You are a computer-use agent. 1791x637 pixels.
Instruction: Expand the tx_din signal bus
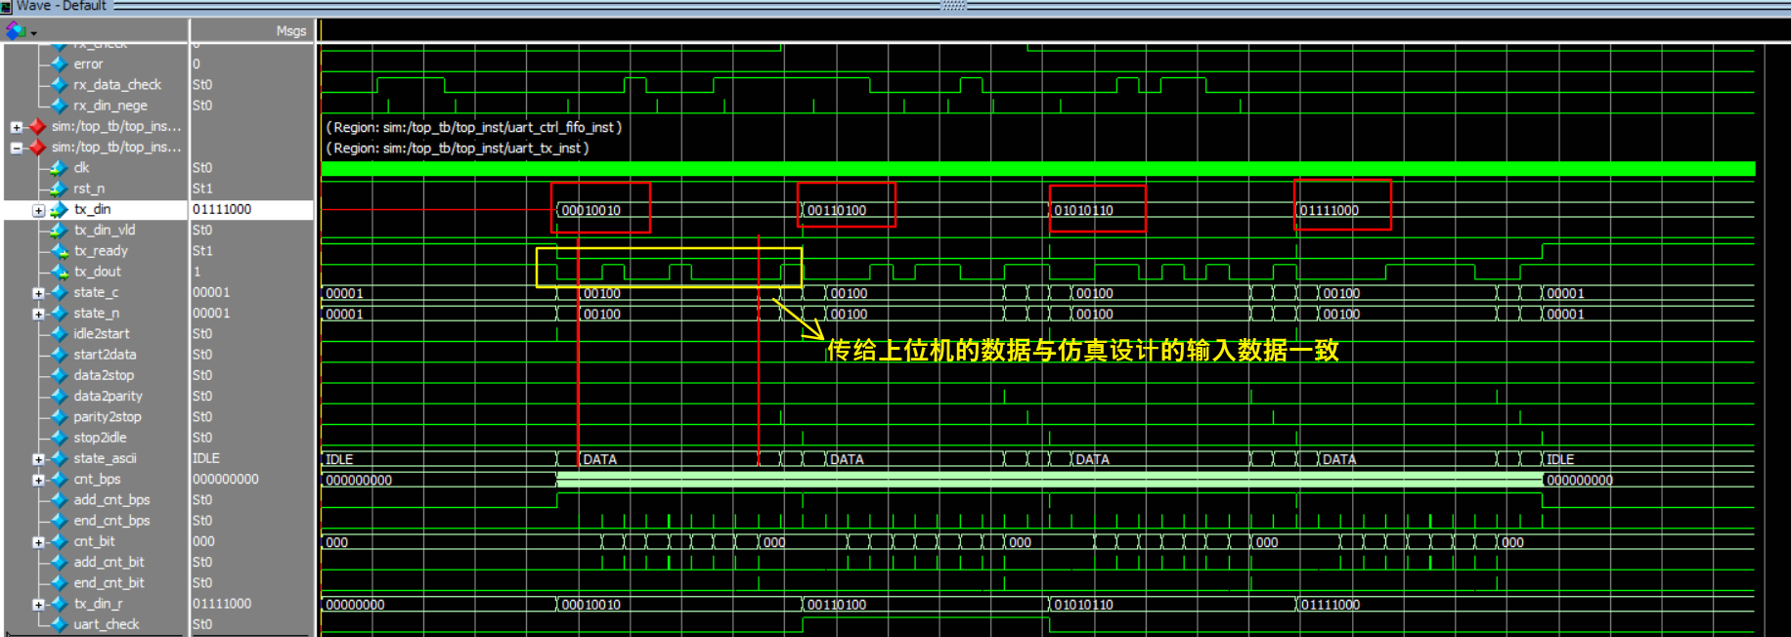point(38,210)
